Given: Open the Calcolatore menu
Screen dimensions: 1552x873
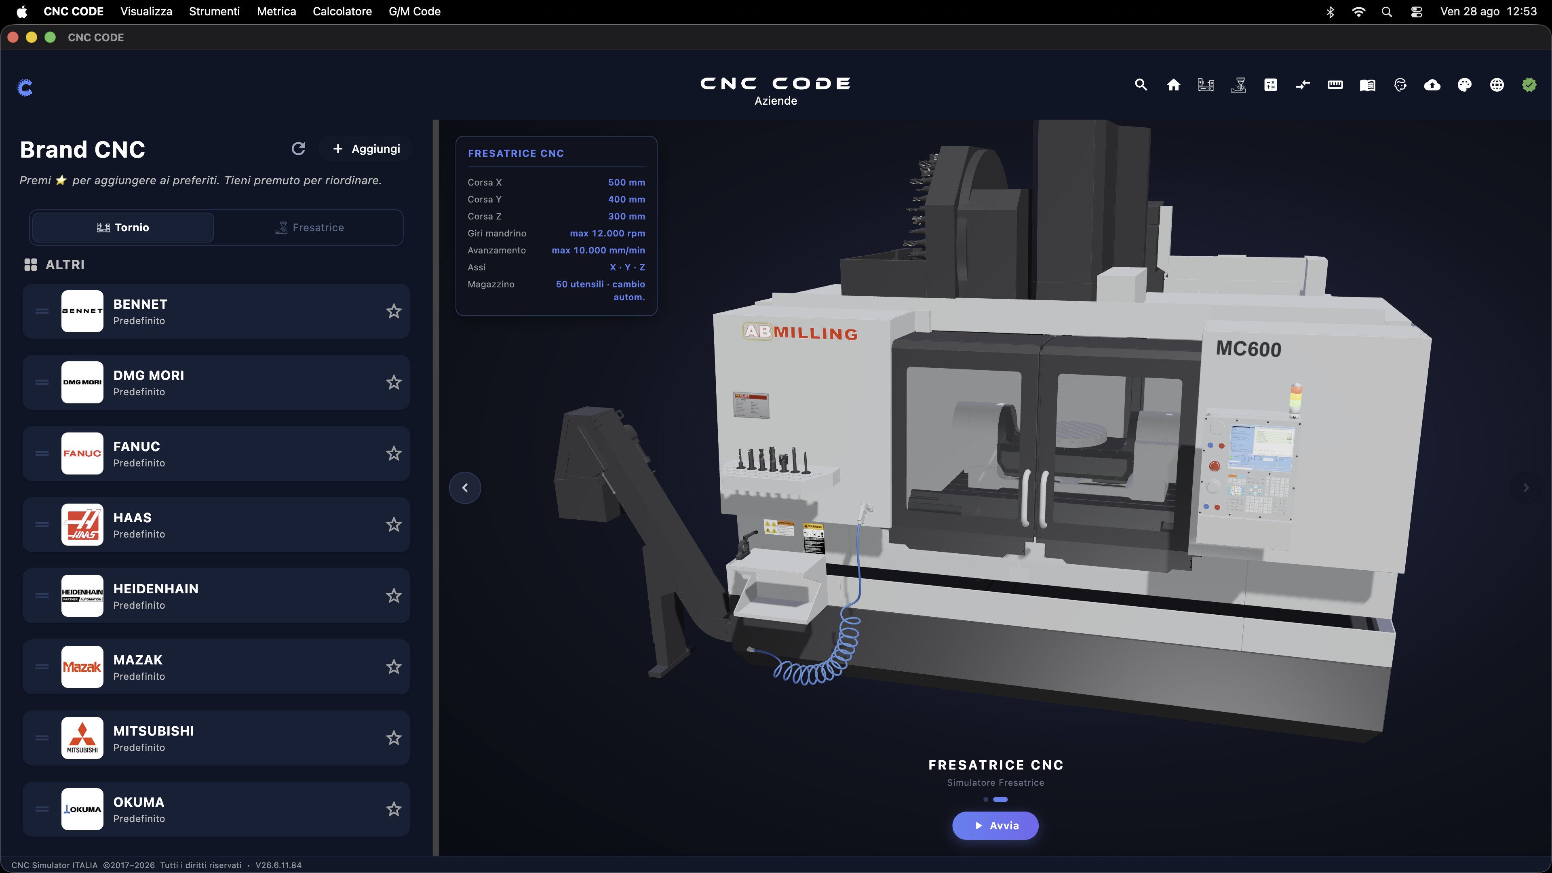Looking at the screenshot, I should click(x=342, y=11).
